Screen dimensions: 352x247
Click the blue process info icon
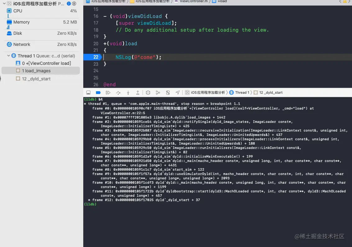coord(69,4)
